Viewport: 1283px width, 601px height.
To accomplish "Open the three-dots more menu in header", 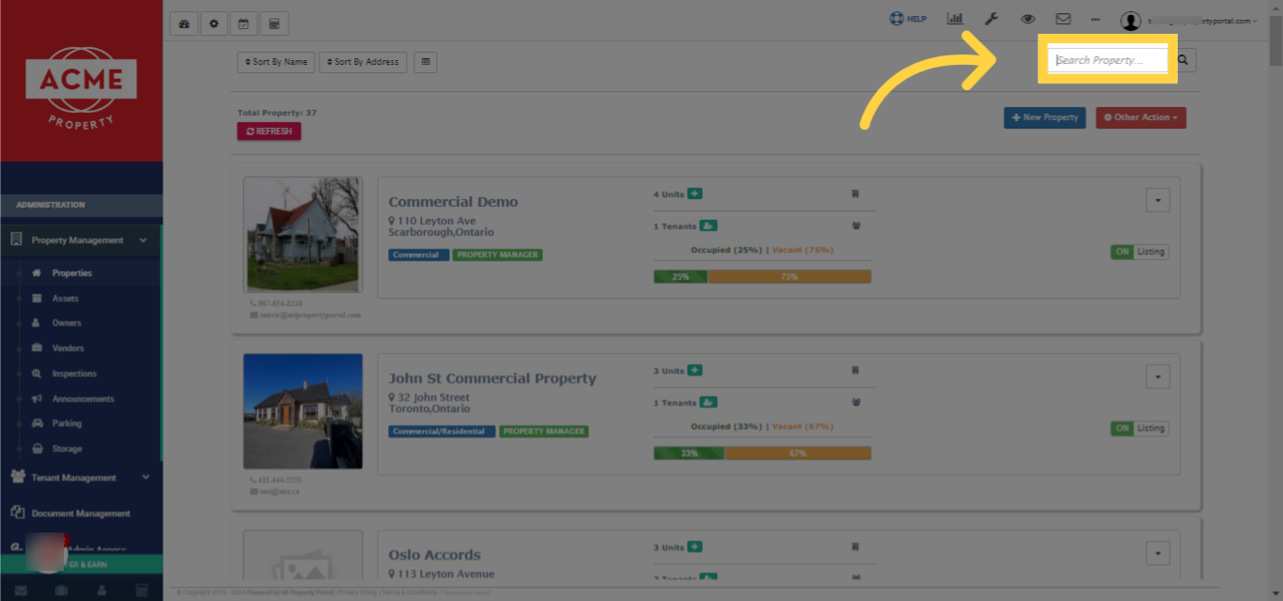I will (1096, 19).
